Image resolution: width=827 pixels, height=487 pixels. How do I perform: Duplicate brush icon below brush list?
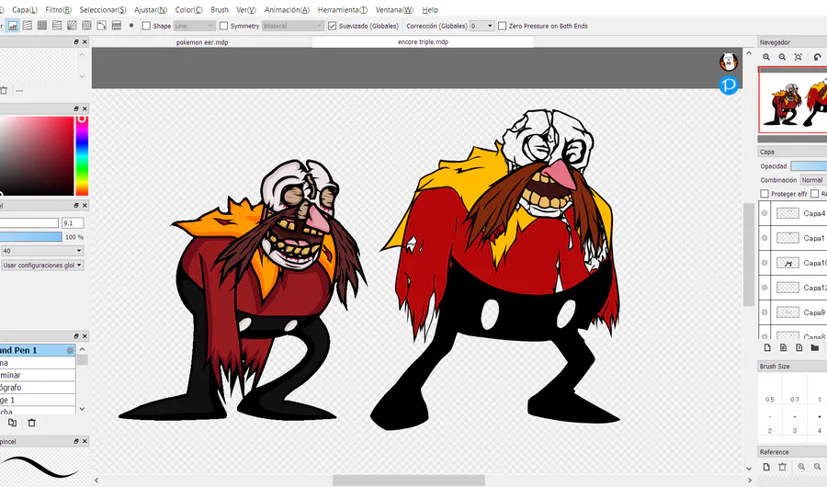coord(12,423)
